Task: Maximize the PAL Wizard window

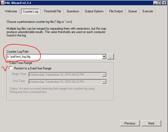Action: tap(159, 3)
